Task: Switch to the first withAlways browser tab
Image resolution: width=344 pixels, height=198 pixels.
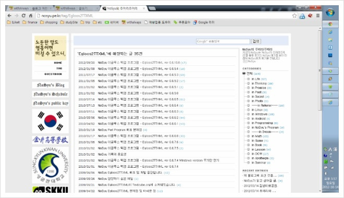Action: coord(30,8)
